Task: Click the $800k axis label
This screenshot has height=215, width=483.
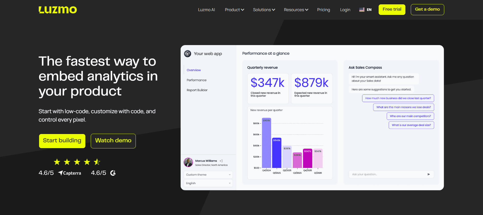Action: coord(256,123)
